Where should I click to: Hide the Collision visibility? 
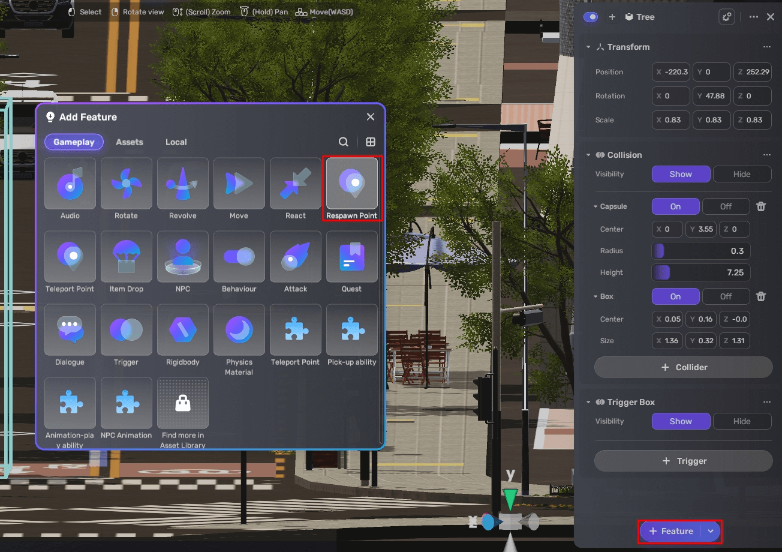pyautogui.click(x=741, y=174)
